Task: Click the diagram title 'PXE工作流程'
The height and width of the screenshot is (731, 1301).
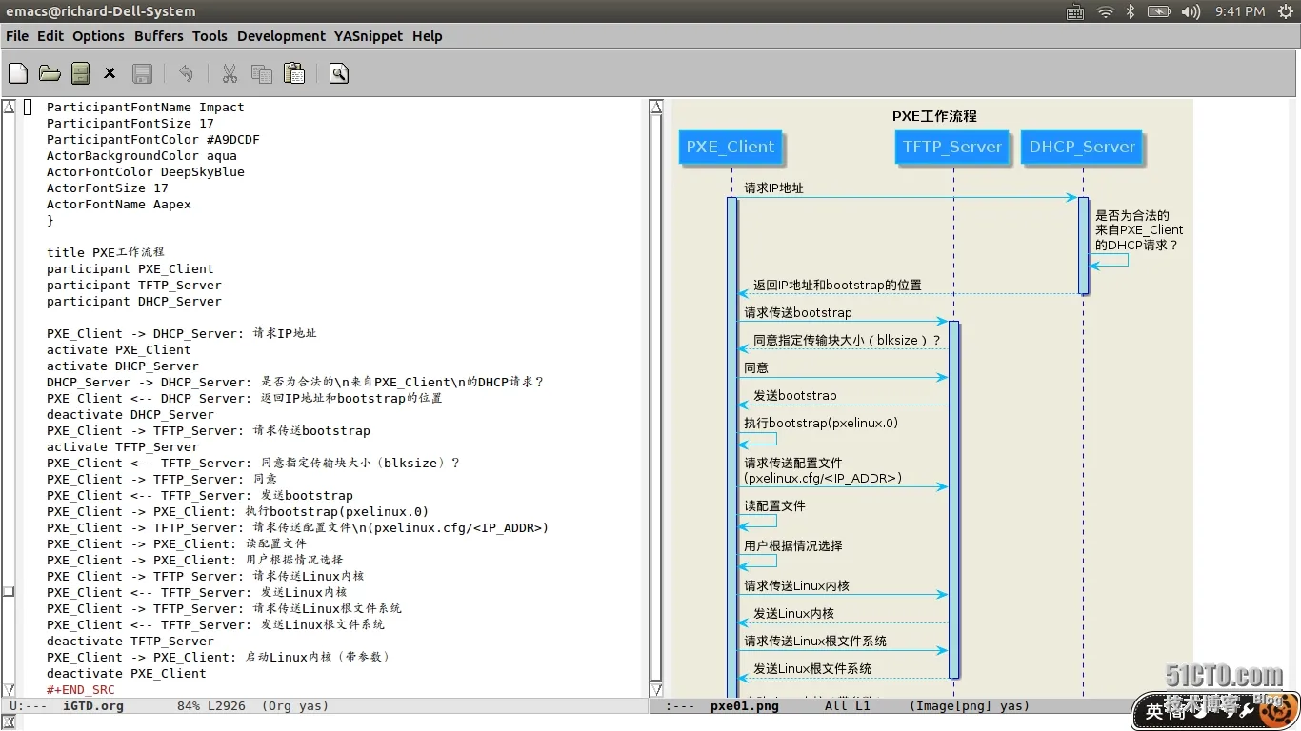Action: tap(934, 116)
